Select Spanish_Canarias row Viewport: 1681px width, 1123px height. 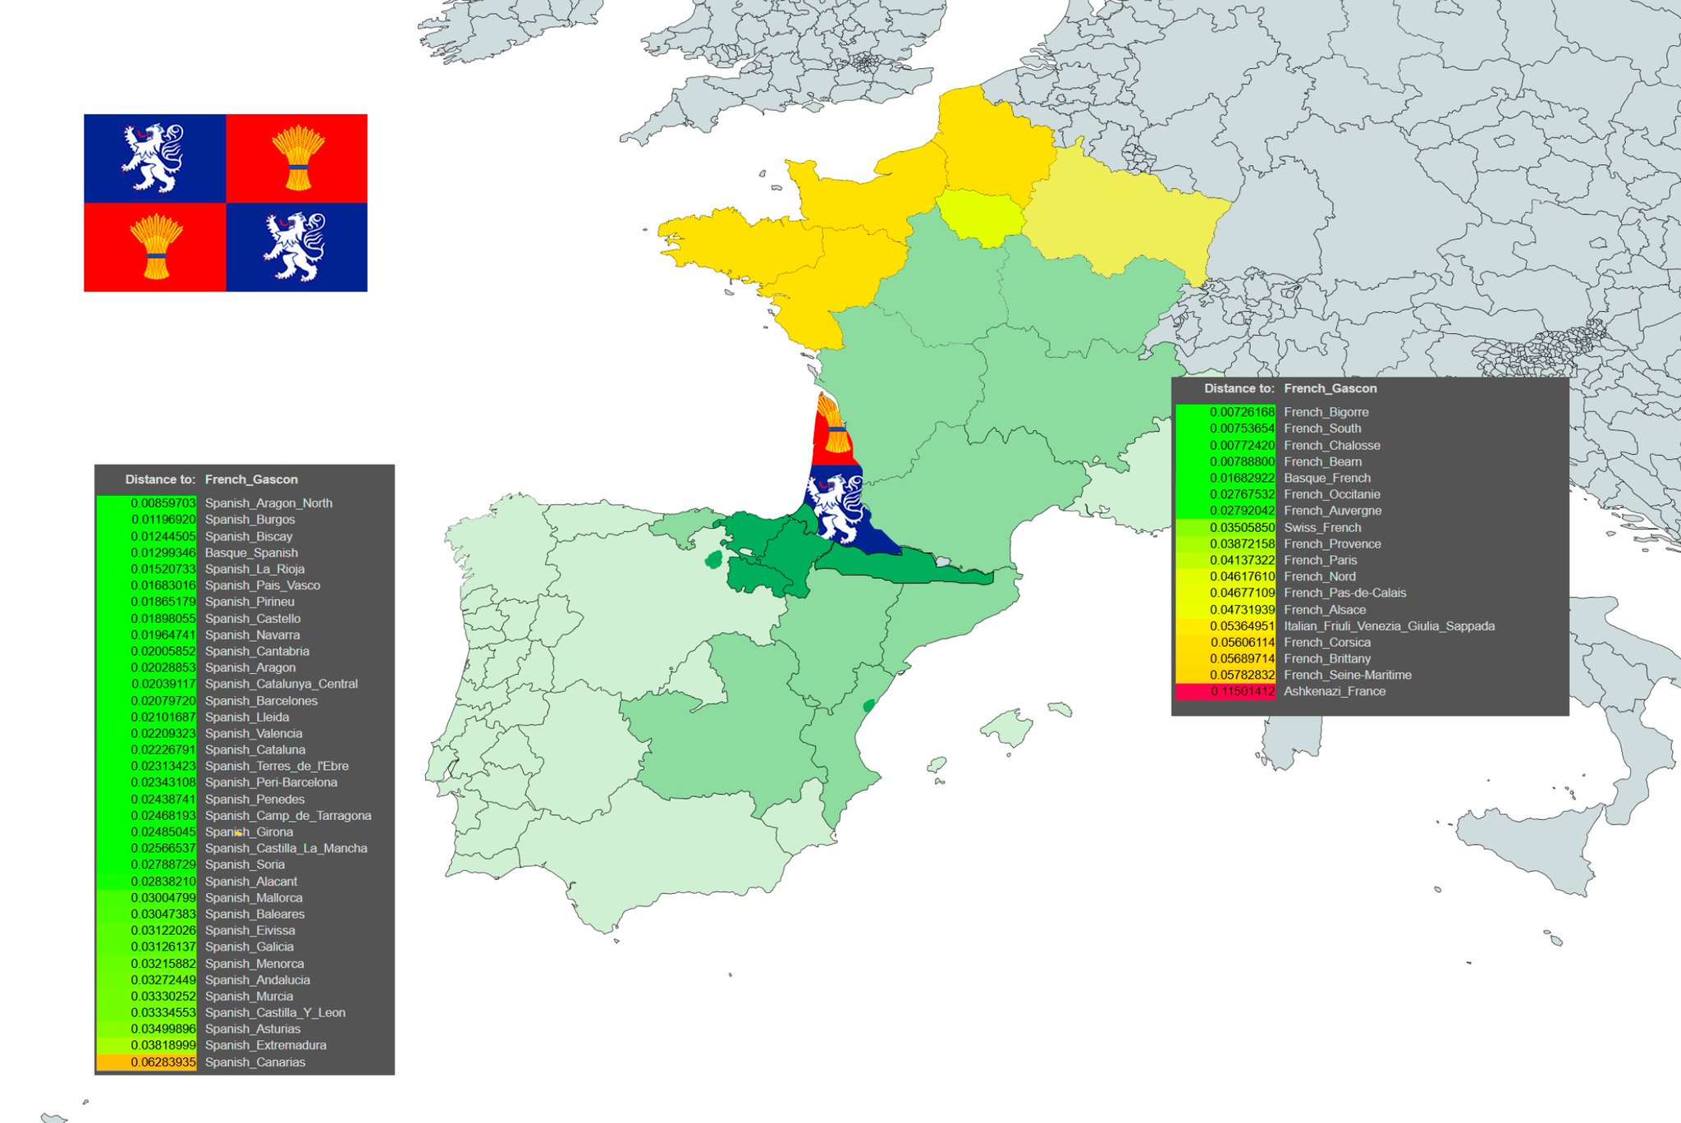click(245, 1062)
